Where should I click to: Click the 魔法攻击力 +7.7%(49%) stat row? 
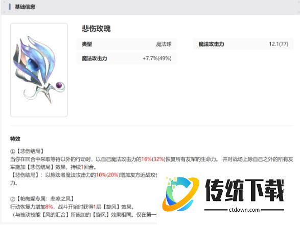(127, 58)
